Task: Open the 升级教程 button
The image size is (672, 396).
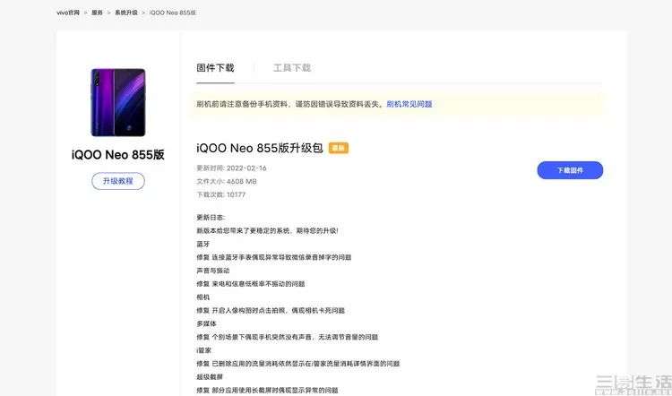Action: 118,181
